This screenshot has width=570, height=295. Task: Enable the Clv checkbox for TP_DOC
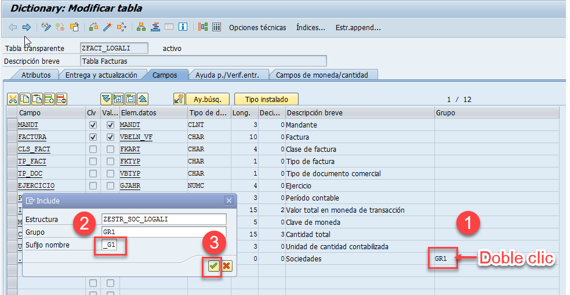pos(93,174)
